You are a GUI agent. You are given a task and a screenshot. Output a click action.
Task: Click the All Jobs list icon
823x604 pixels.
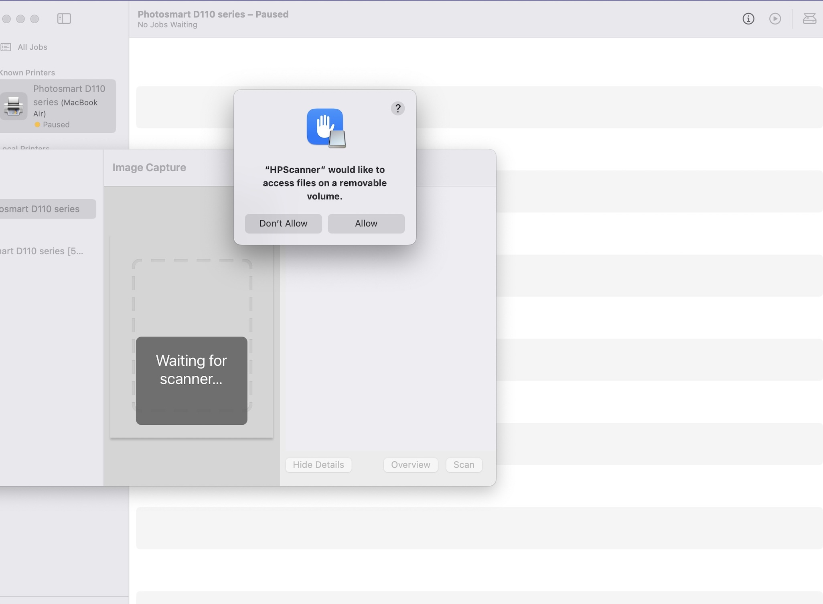pos(6,47)
